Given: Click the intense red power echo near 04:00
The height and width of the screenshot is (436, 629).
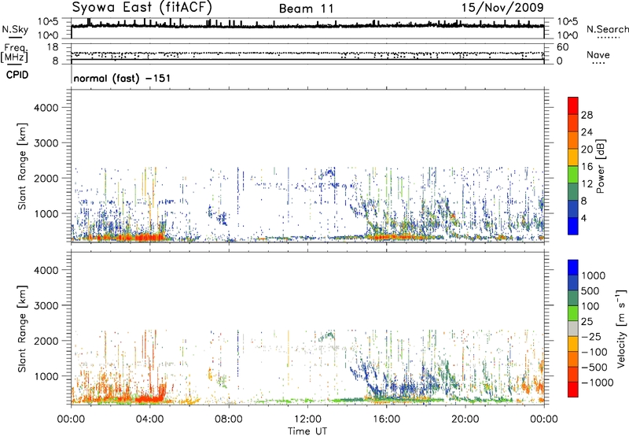Looking at the screenshot, I should 149,237.
